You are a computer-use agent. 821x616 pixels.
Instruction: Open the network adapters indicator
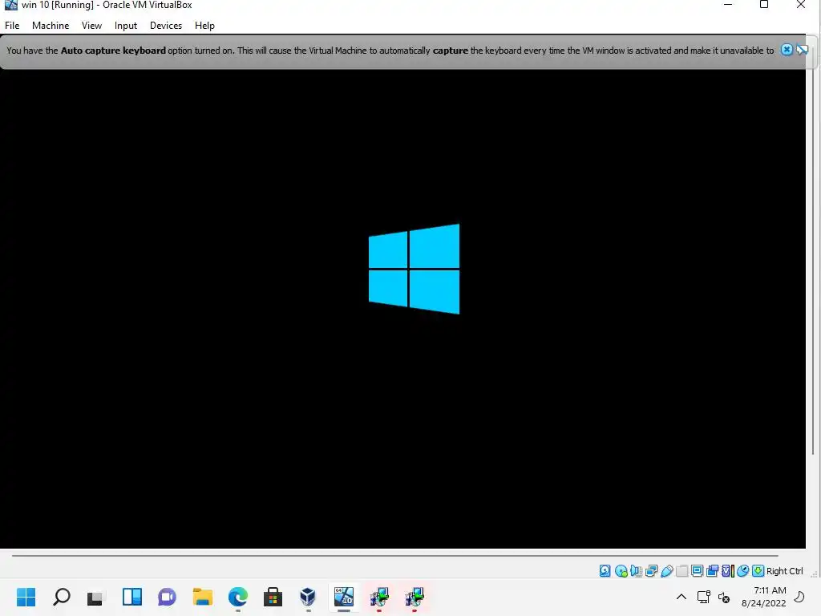tap(651, 571)
